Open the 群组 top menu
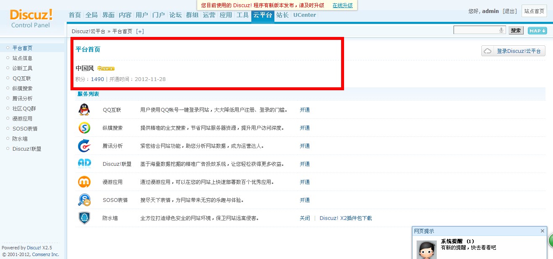The height and width of the screenshot is (259, 553). click(x=192, y=15)
